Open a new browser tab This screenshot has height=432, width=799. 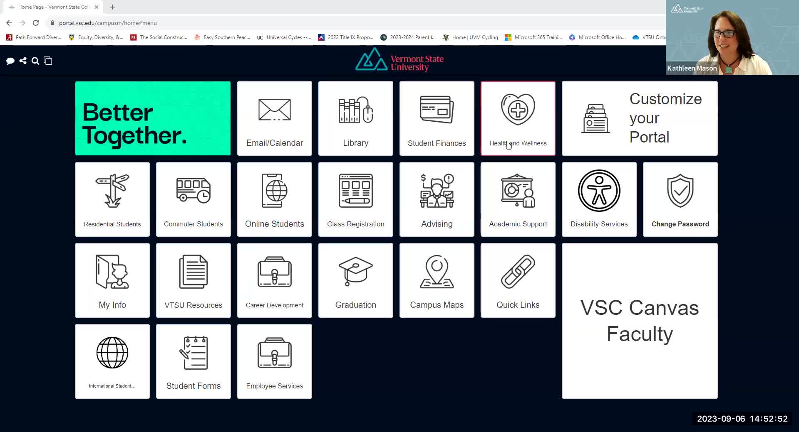point(112,7)
